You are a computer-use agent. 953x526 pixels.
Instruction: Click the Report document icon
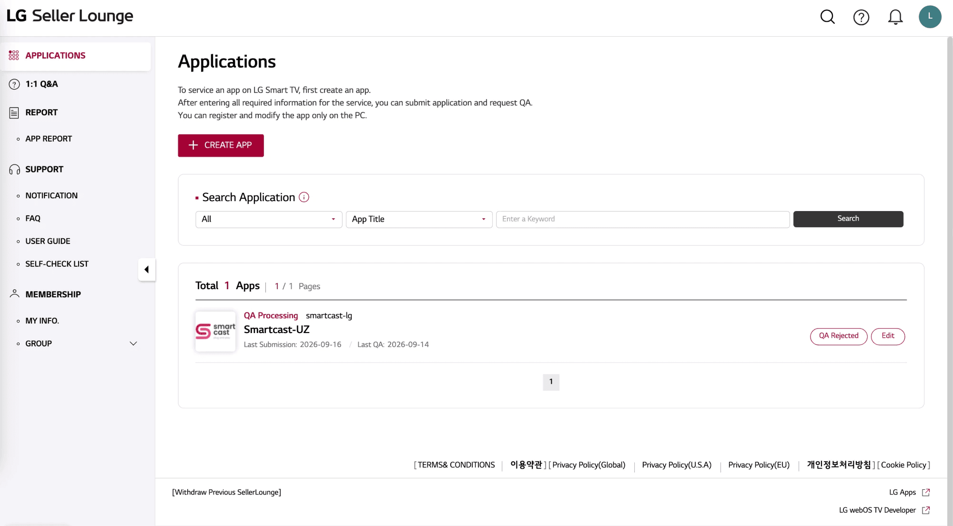click(x=14, y=113)
